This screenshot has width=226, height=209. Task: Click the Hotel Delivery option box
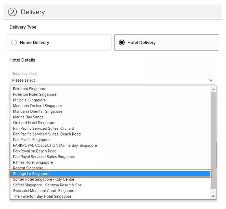point(167,43)
